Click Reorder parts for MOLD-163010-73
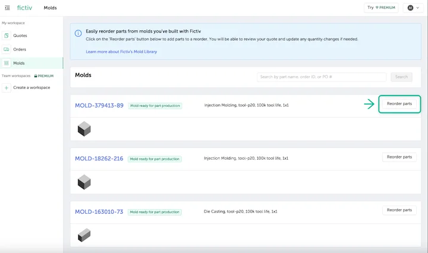Image resolution: width=428 pixels, height=253 pixels. point(399,210)
